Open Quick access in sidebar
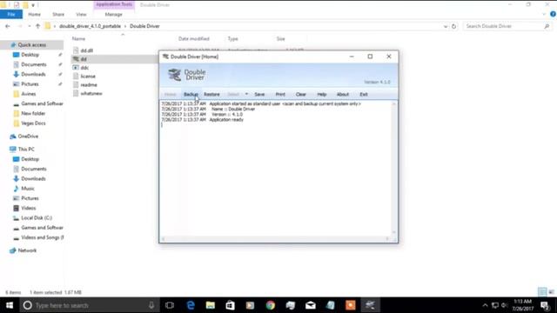The height and width of the screenshot is (313, 557). [x=31, y=45]
